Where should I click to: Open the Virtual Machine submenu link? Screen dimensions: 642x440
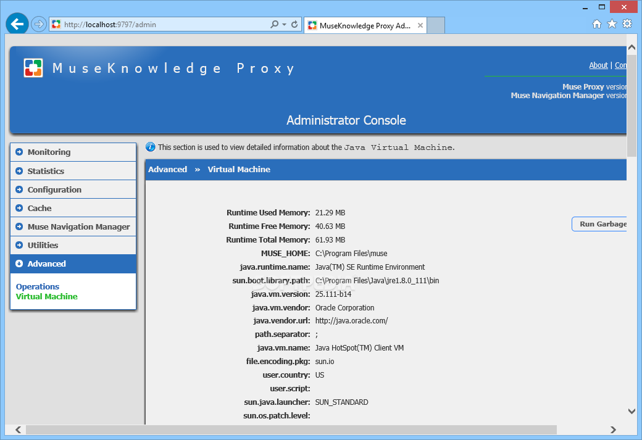[x=46, y=296]
